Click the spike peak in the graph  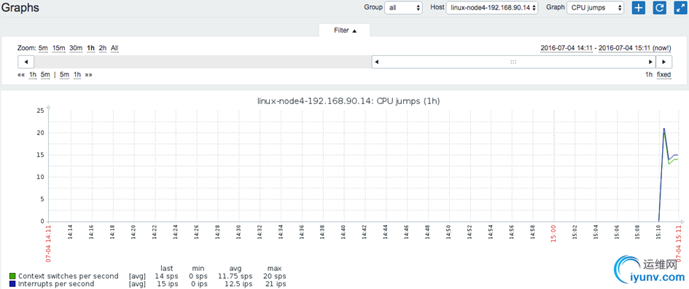click(664, 129)
